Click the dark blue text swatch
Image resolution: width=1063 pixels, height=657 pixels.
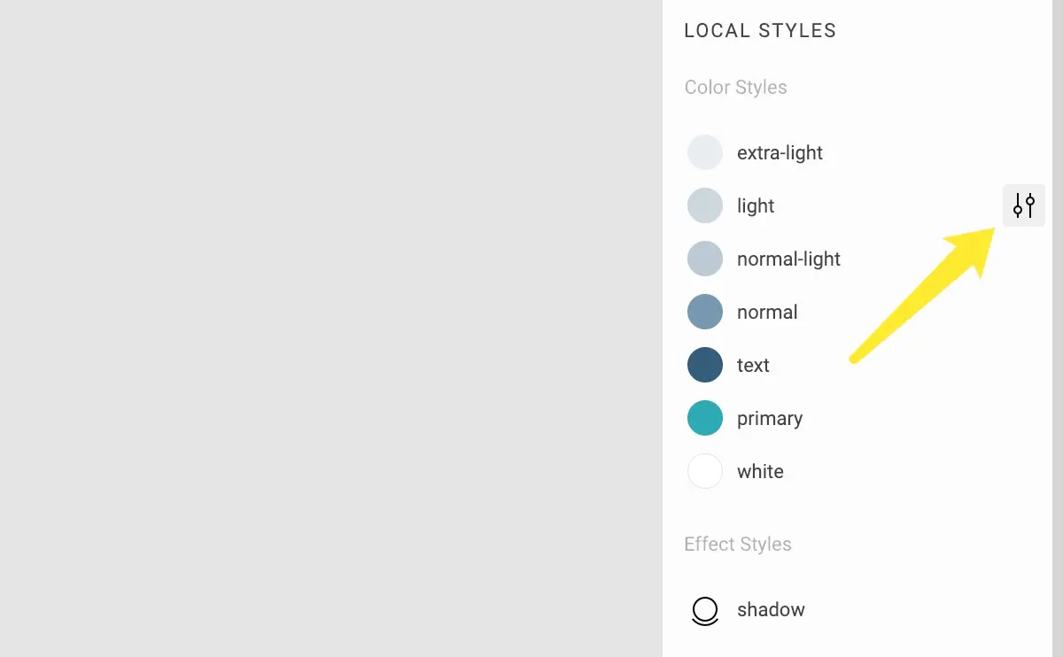[705, 365]
